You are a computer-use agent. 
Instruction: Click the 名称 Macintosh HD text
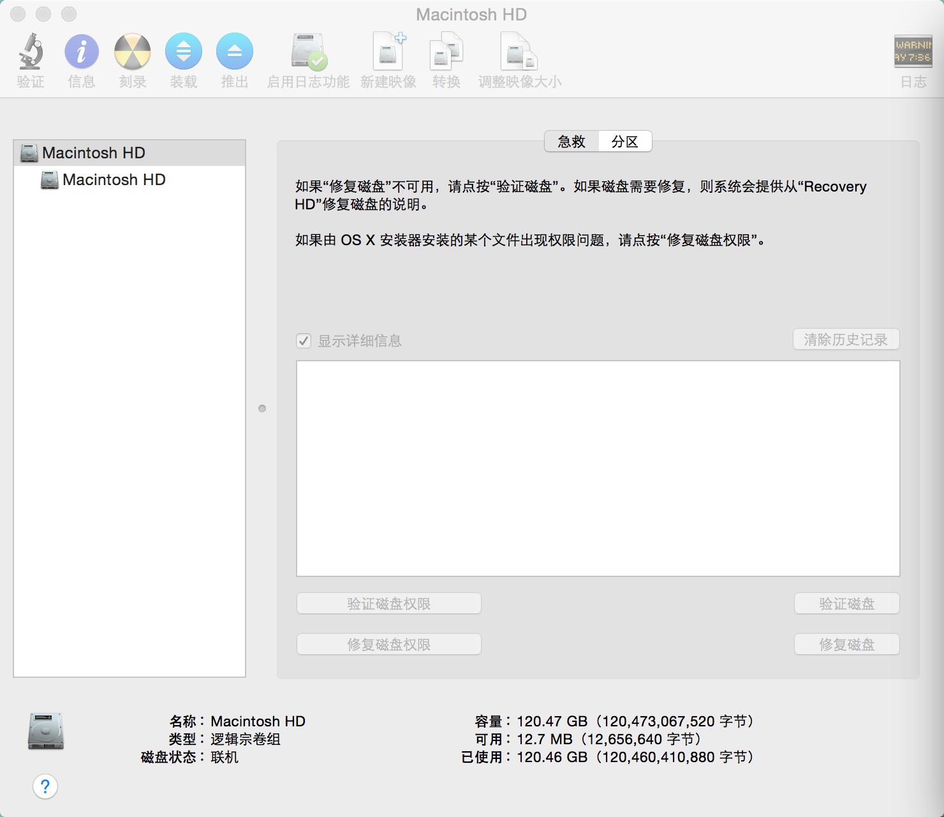258,721
